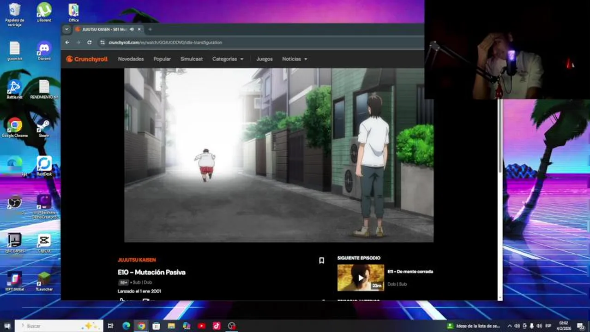
Task: Click the SIGUIENTE EPISODIO heading
Action: tap(359, 258)
